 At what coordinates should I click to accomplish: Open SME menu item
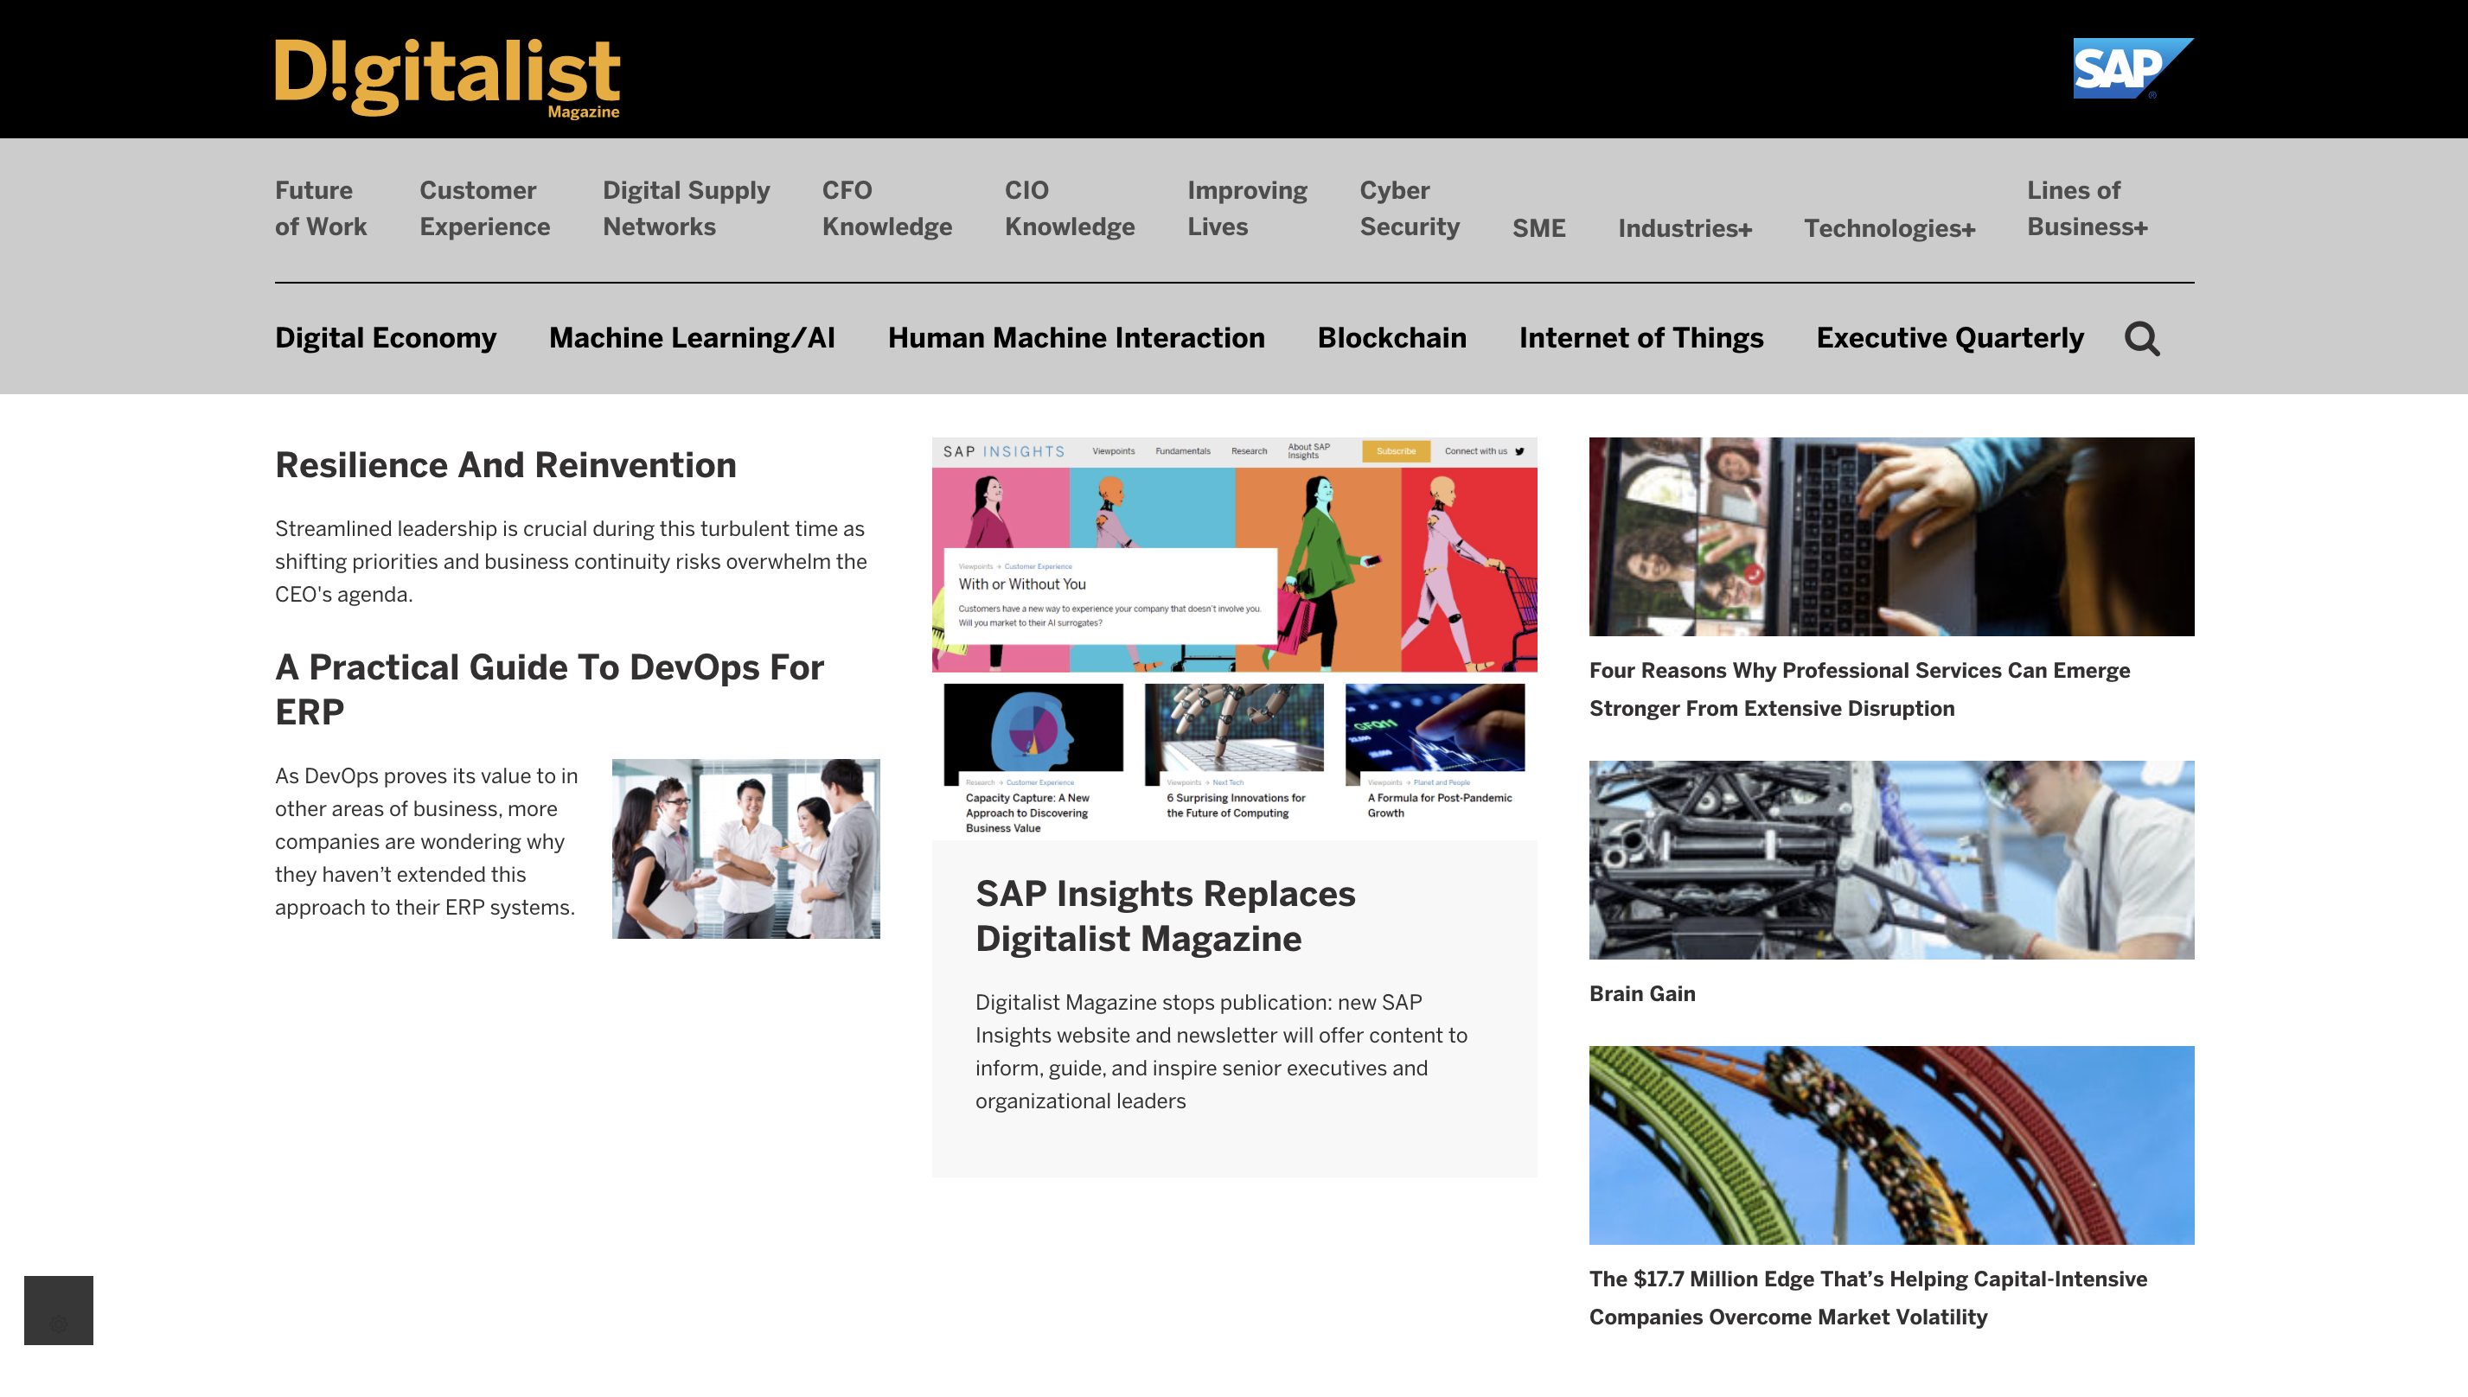tap(1538, 228)
